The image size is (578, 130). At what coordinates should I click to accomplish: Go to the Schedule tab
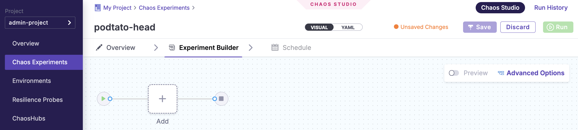[x=296, y=48]
